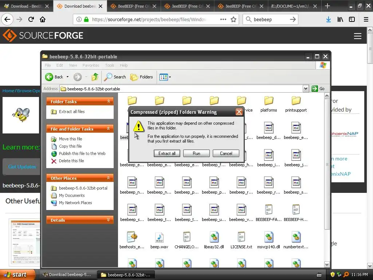Toggle Firefox sidebar icon
Screen dimensions: 373x280
tap(352, 19)
